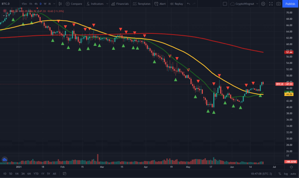Open the go-to-date calendar icon
Screen dimensions: 299x178
point(65,174)
